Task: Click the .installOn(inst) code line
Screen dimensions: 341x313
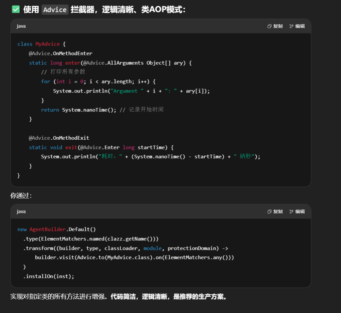Action: pyautogui.click(x=49, y=276)
